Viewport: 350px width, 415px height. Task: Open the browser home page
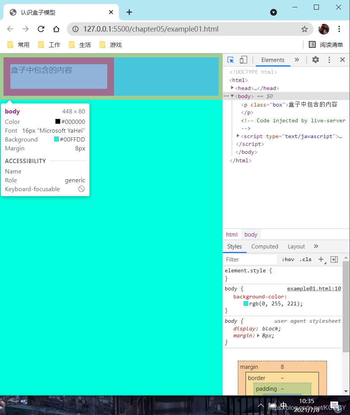[x=56, y=29]
